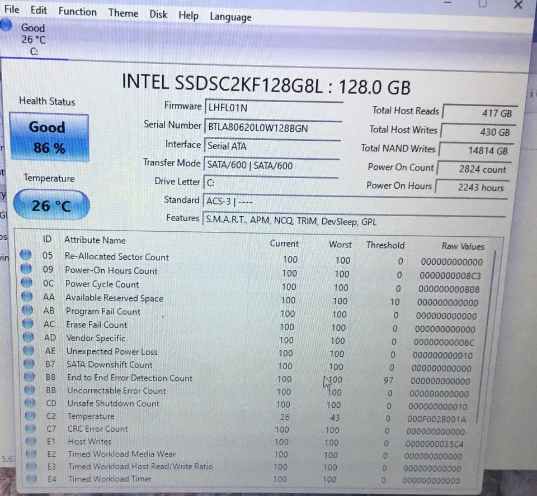Screen dimensions: 537x496
Task: Click the status icon for SATA Downshift Count
Action: [x=29, y=363]
